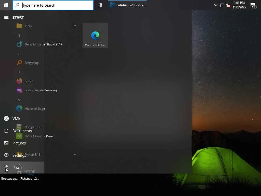Open the Power options menu
The height and width of the screenshot is (196, 261).
coord(22,167)
